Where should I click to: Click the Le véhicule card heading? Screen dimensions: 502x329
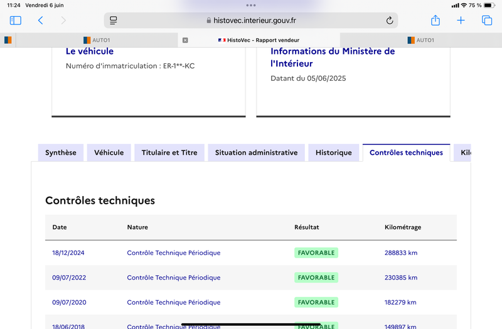coord(90,51)
